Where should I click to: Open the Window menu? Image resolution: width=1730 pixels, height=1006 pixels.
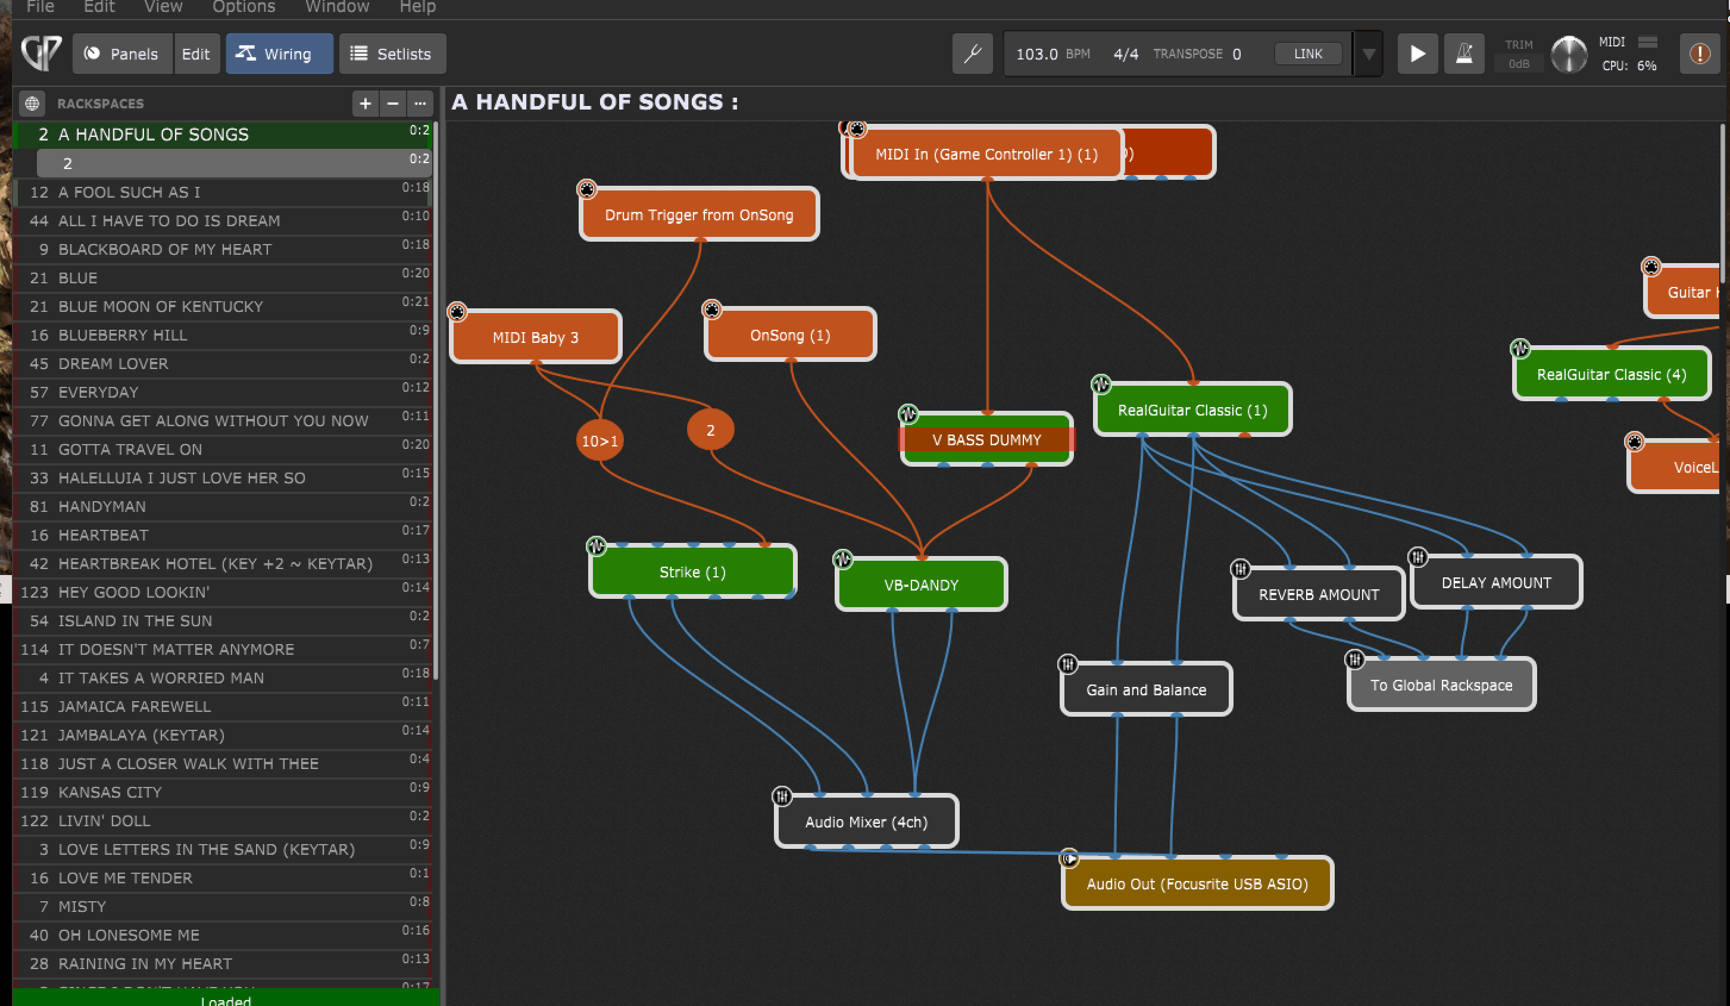[x=337, y=7]
